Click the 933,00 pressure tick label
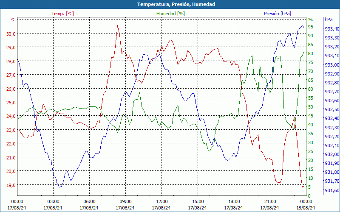The width and height of the screenshot is (340, 212). 332,65
